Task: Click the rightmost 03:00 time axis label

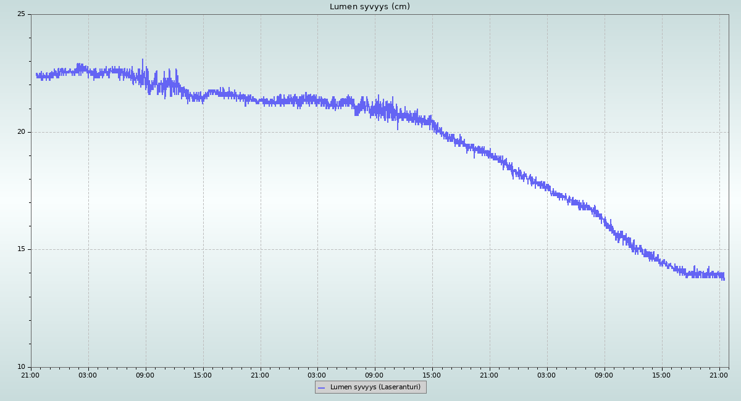Action: pos(547,375)
